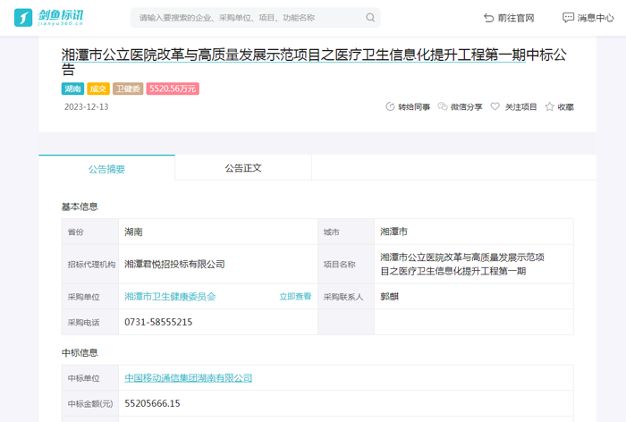Select the contact name 郭麒
The height and width of the screenshot is (422, 626).
(x=390, y=296)
